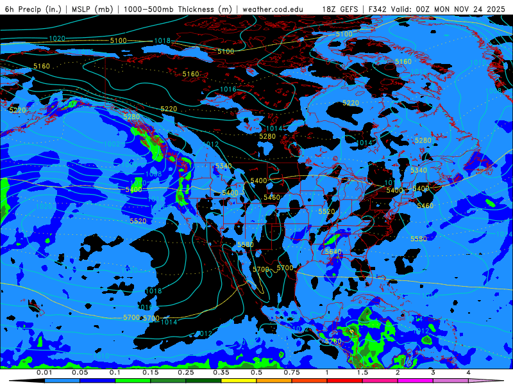Screen dimensions: 513x384
Task: Click the '0.25' legend value
Action: 186,372
